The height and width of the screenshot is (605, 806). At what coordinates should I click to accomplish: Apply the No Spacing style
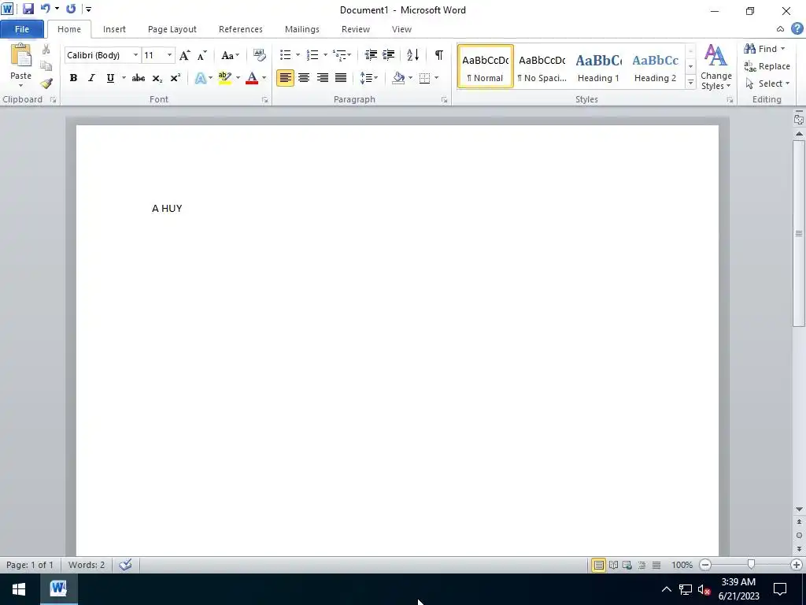click(x=542, y=67)
